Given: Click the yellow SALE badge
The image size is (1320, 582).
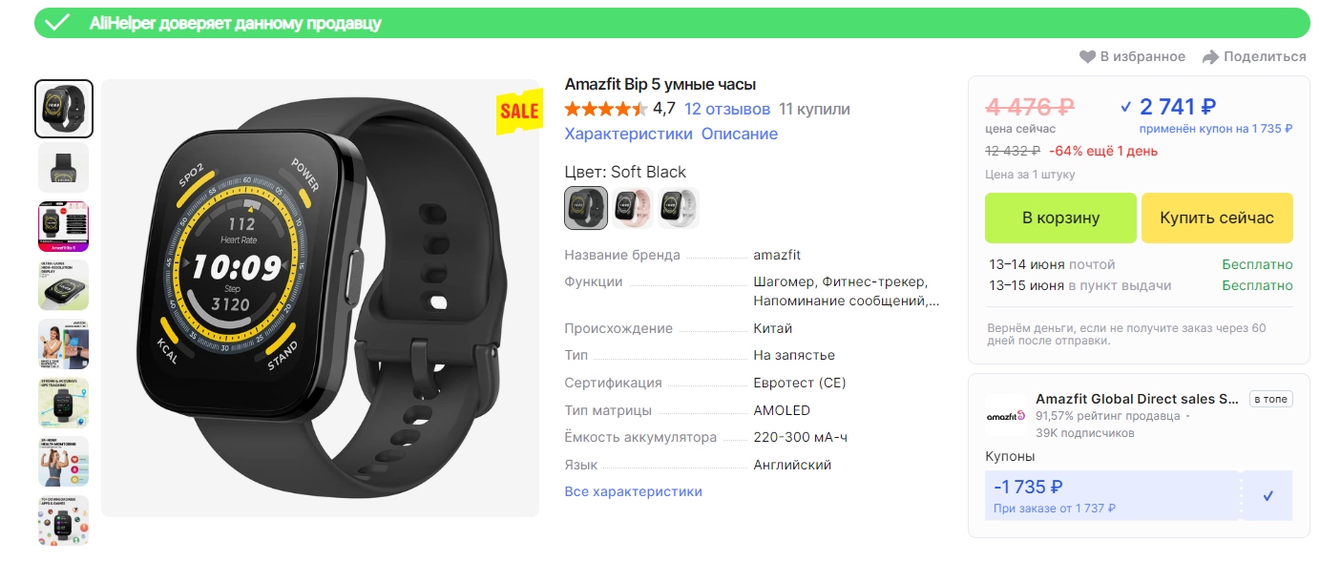Looking at the screenshot, I should point(519,111).
